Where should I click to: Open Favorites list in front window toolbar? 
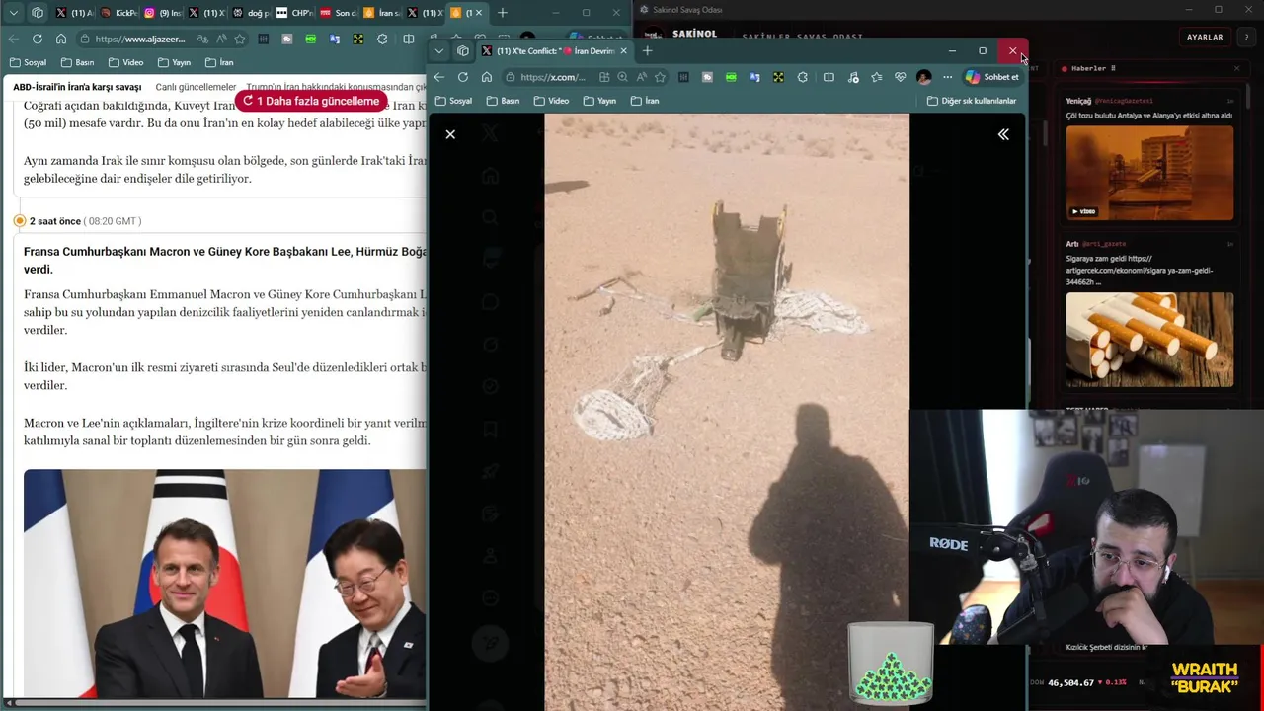point(876,77)
